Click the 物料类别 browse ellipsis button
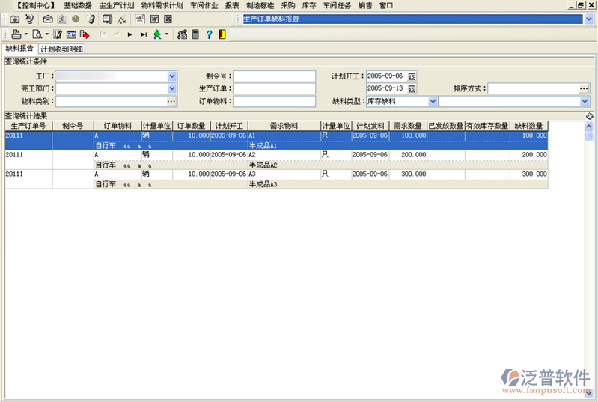This screenshot has height=402, width=598. pos(171,101)
